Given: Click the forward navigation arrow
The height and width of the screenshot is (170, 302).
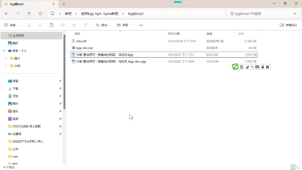Looking at the screenshot, I should point(18,14).
